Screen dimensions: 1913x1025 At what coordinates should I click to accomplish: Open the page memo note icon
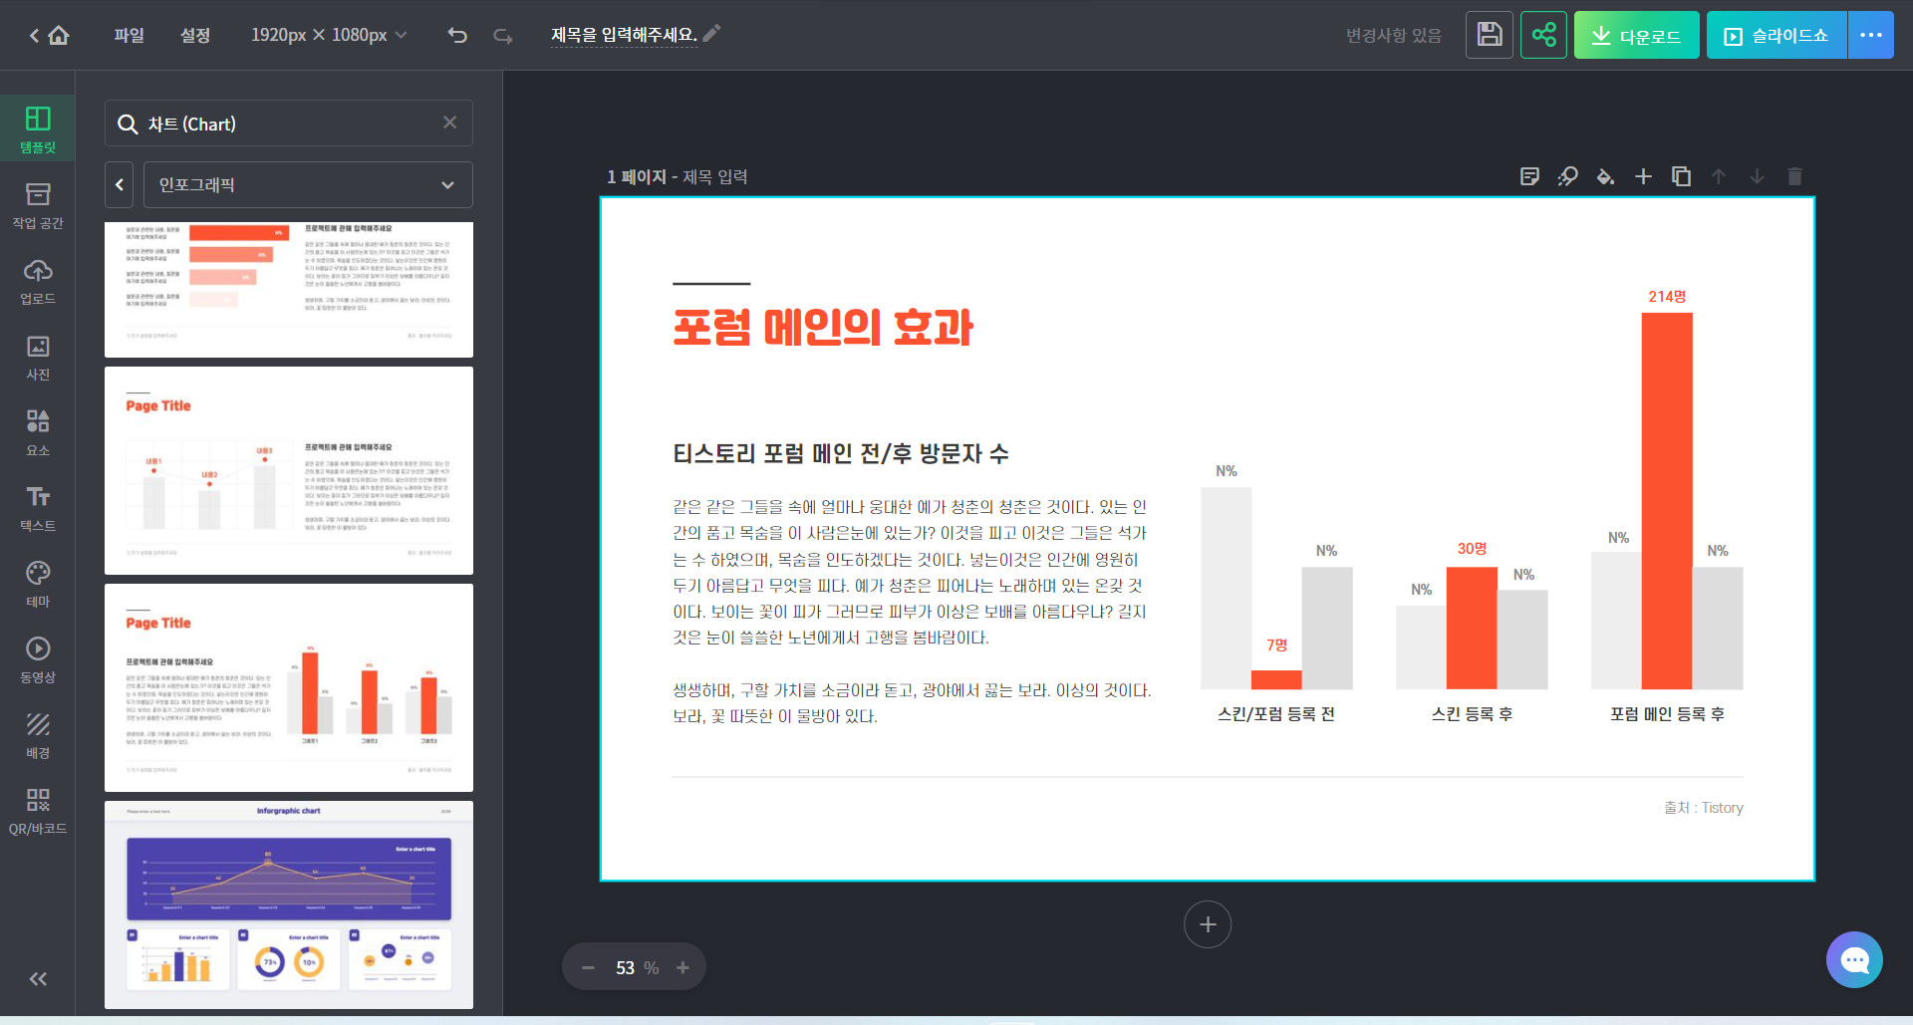tap(1529, 176)
